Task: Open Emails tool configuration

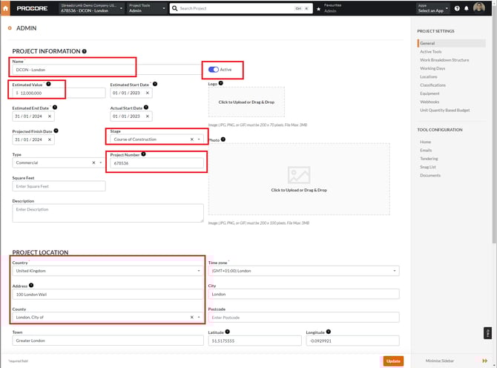Action: [x=426, y=151]
